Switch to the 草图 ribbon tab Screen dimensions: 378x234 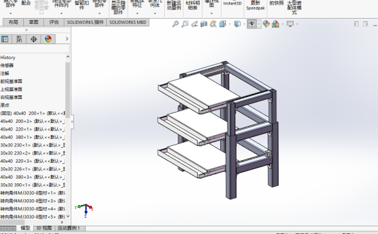click(33, 22)
